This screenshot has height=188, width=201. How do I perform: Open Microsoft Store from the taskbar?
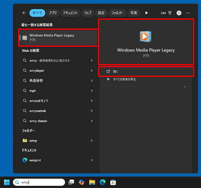coord(113,182)
